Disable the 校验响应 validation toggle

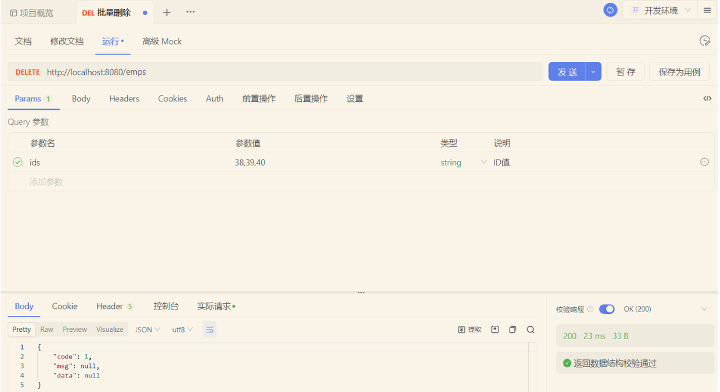tap(606, 309)
